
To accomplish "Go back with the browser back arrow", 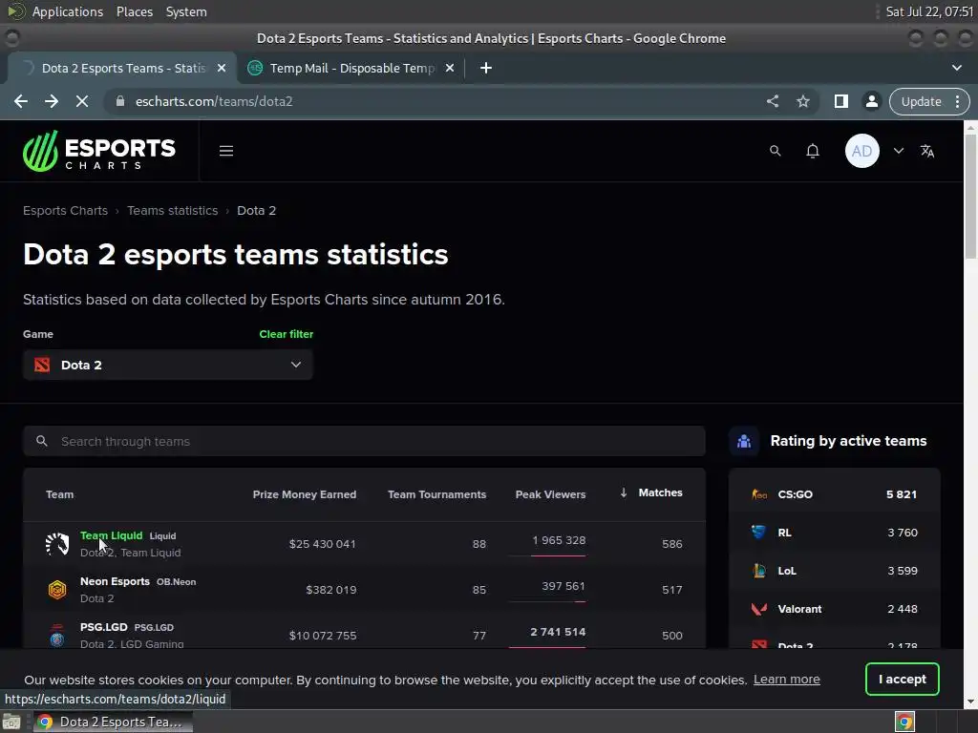I will pyautogui.click(x=21, y=101).
